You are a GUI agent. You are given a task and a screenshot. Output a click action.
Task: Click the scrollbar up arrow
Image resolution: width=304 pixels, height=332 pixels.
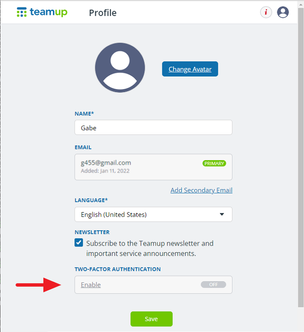click(301, 5)
